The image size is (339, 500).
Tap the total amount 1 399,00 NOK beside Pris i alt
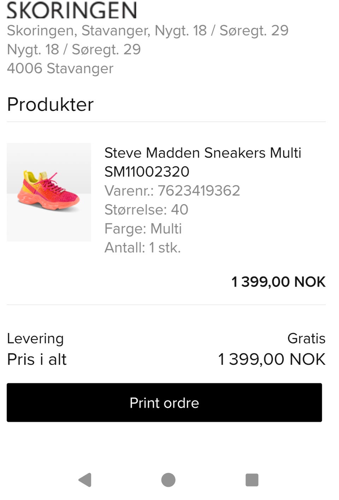[272, 359]
